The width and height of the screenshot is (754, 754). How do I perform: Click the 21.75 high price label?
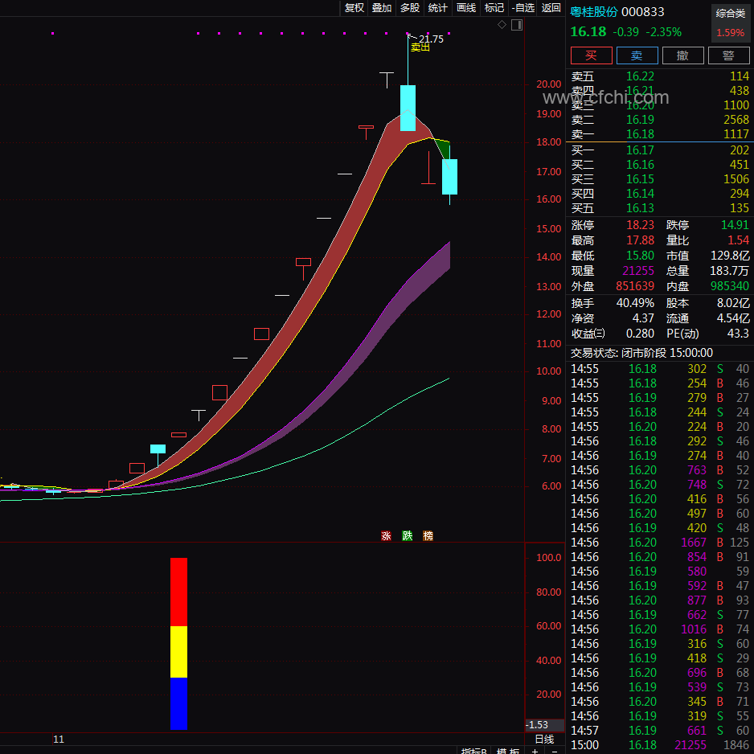431,39
